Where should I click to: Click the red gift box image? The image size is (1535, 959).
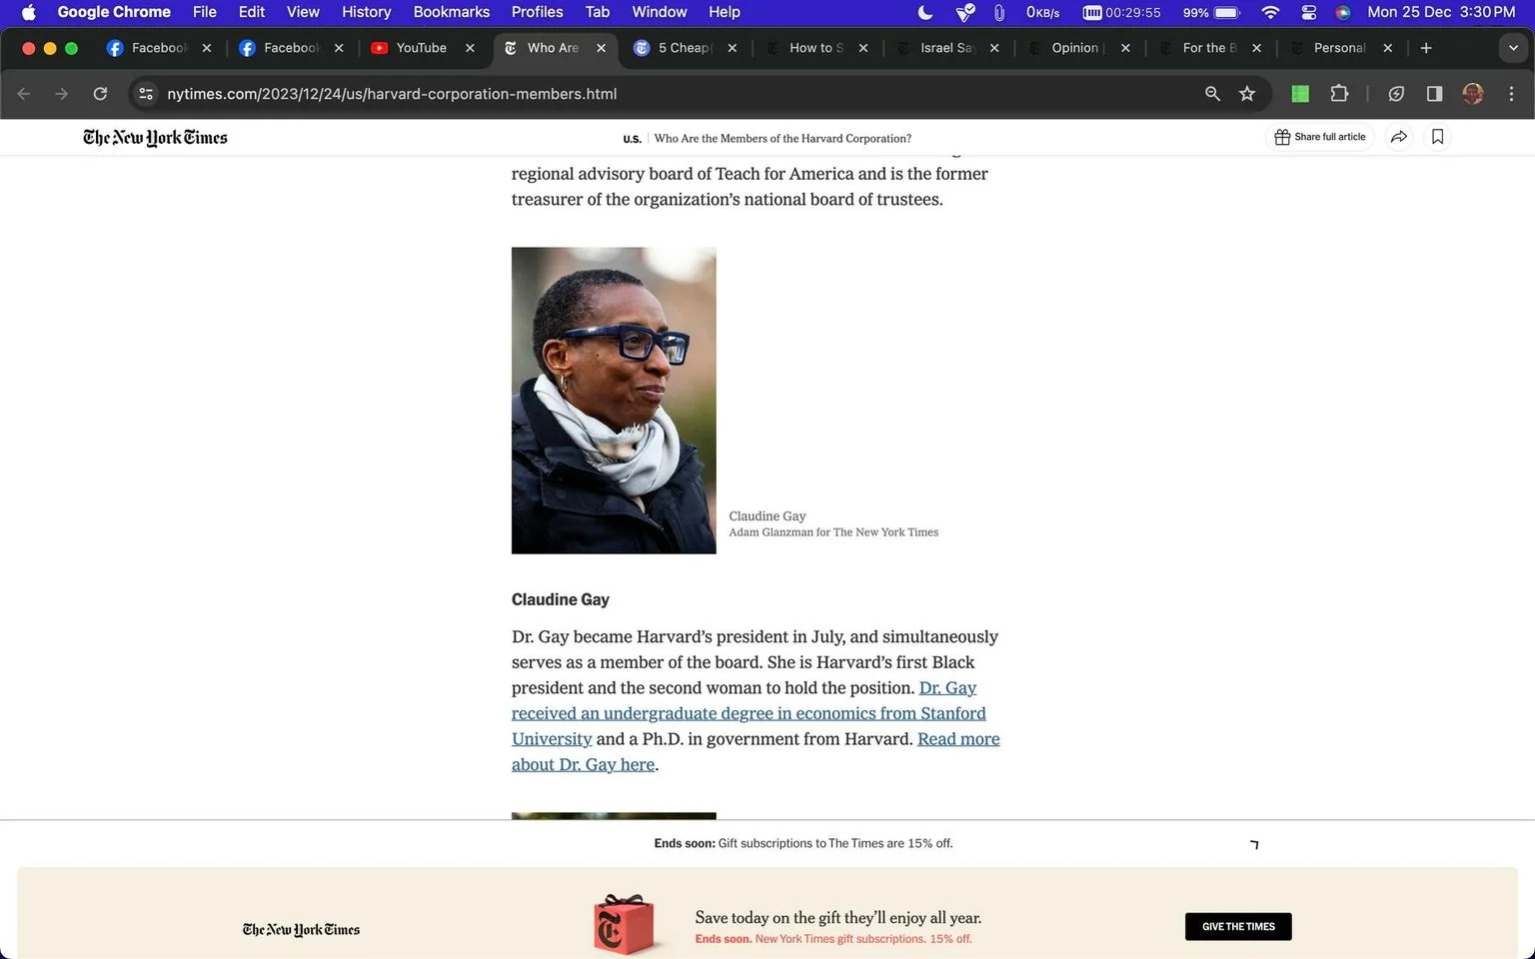pyautogui.click(x=627, y=923)
